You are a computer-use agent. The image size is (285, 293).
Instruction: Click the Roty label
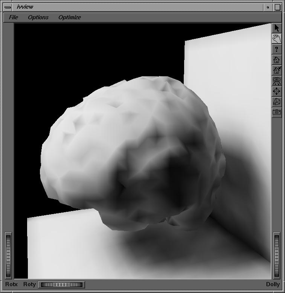[x=29, y=284]
